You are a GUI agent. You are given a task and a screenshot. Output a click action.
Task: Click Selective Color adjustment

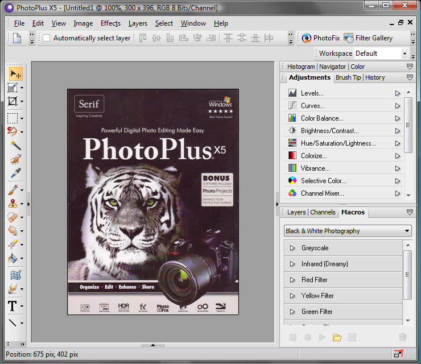point(344,181)
